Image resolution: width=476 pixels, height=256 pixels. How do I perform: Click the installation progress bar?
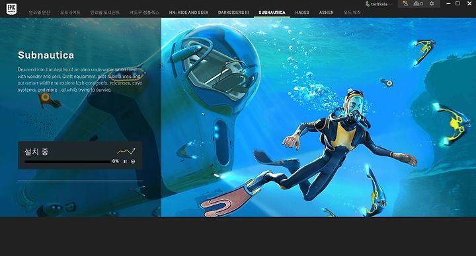pyautogui.click(x=67, y=162)
